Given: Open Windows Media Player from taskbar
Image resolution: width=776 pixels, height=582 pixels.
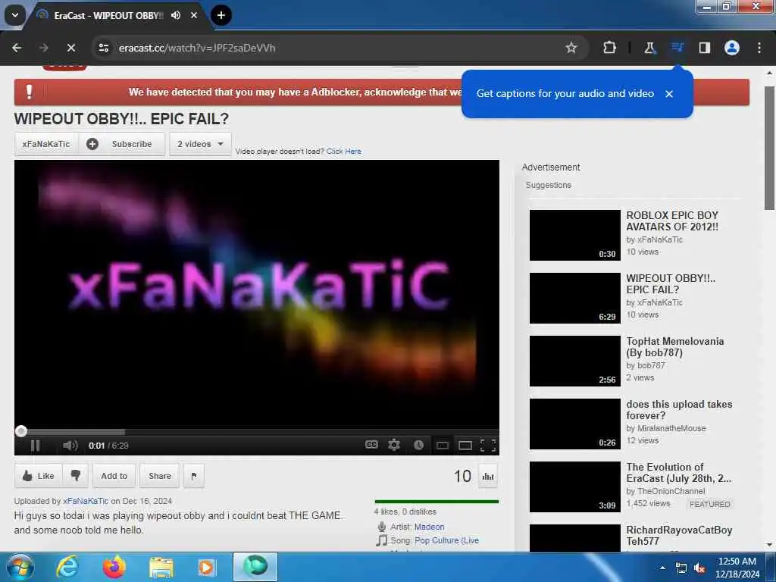Looking at the screenshot, I should [x=207, y=567].
